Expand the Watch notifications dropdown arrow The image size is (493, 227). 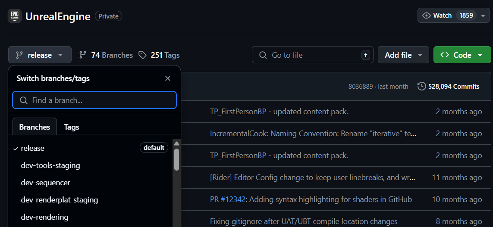483,16
